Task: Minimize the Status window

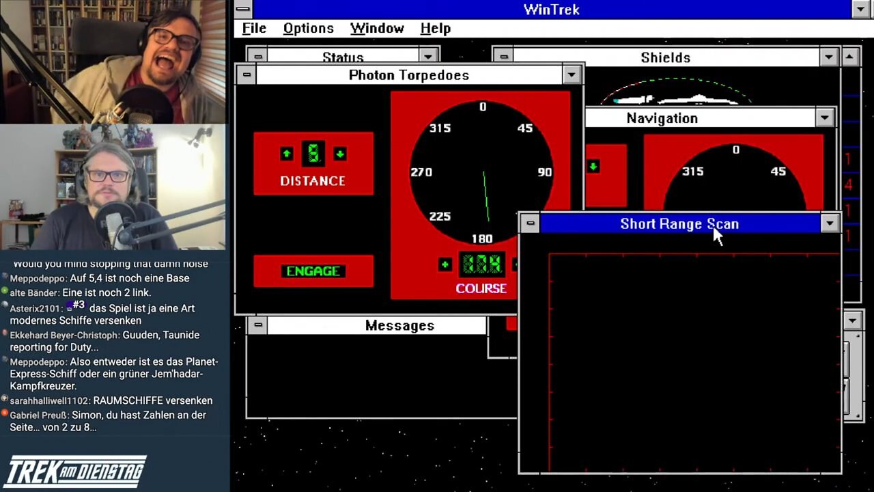Action: click(428, 56)
